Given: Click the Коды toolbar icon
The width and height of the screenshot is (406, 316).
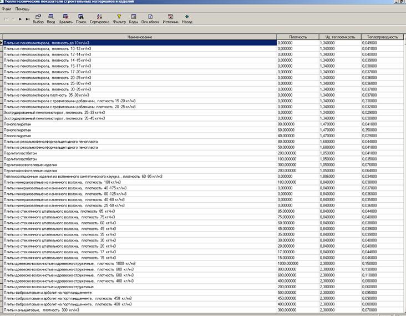Looking at the screenshot, I should 134,17.
